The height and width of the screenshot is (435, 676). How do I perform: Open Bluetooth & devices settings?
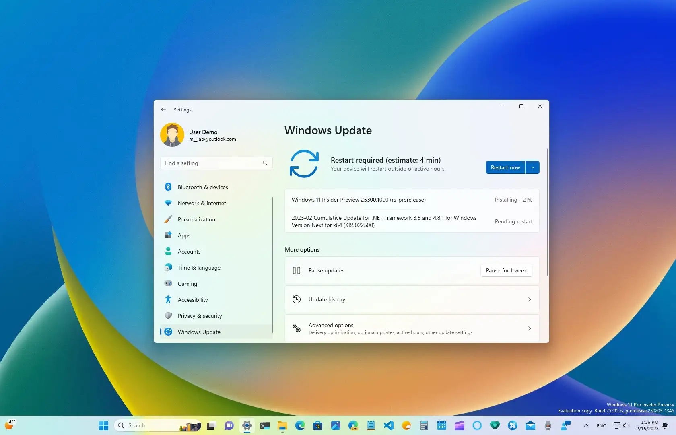coord(216,187)
